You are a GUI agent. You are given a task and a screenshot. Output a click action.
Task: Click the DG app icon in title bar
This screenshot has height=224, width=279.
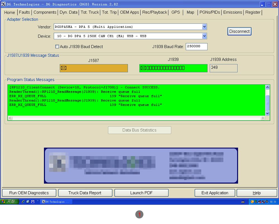point(3,4)
